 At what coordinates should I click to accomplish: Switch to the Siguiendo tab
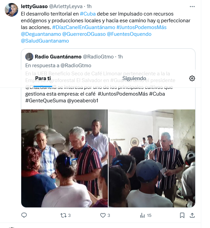134,78
